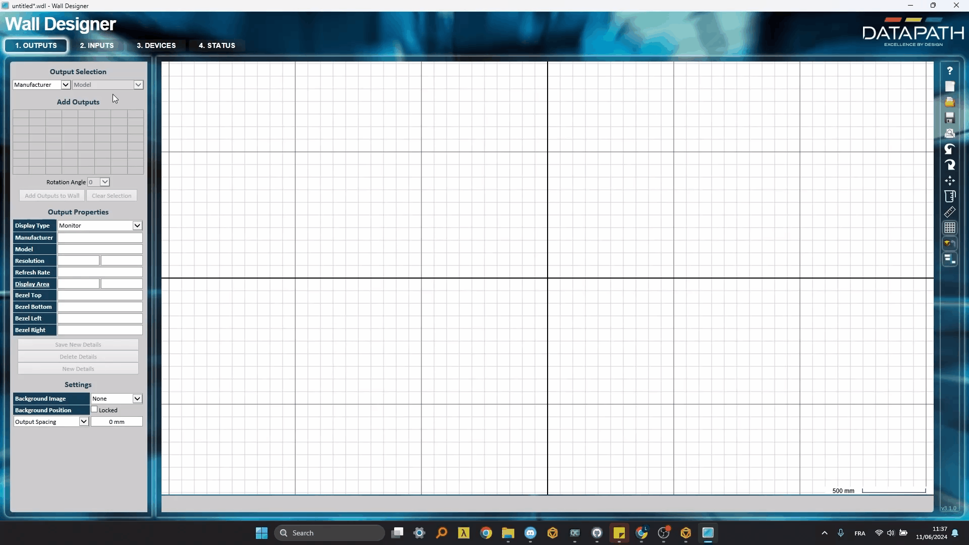This screenshot has width=969, height=545.
Task: Click the Save New Details button
Action: 78,345
